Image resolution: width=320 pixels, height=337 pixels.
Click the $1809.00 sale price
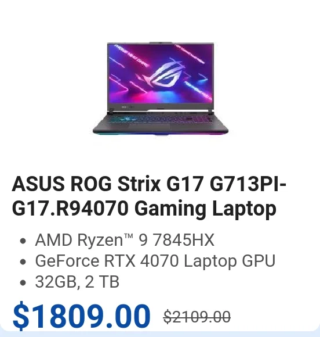pos(82,316)
